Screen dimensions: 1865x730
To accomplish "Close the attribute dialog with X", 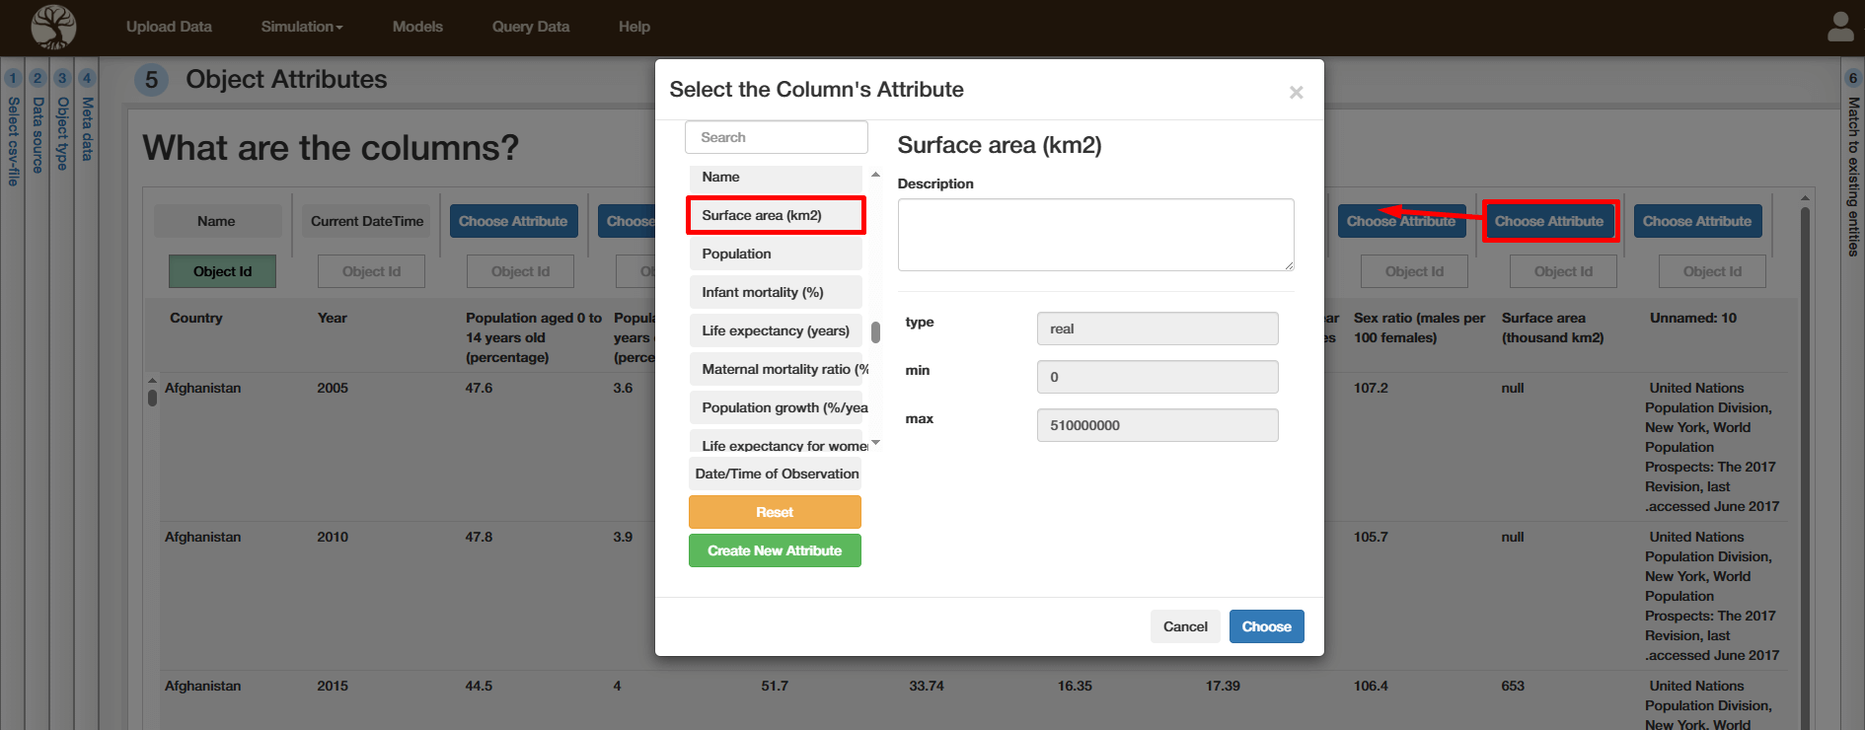I will tap(1296, 92).
